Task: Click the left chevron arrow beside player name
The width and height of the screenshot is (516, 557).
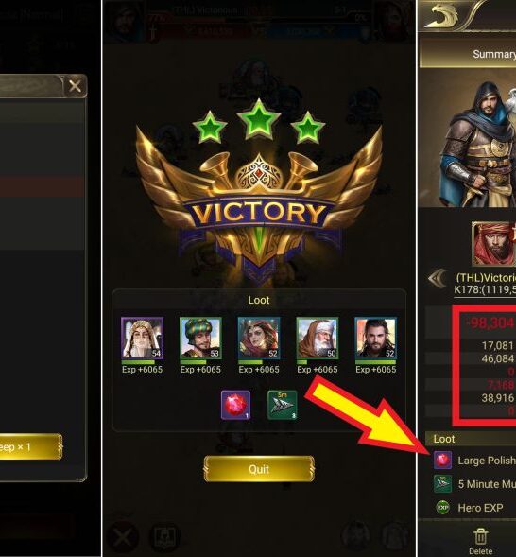Action: click(438, 278)
